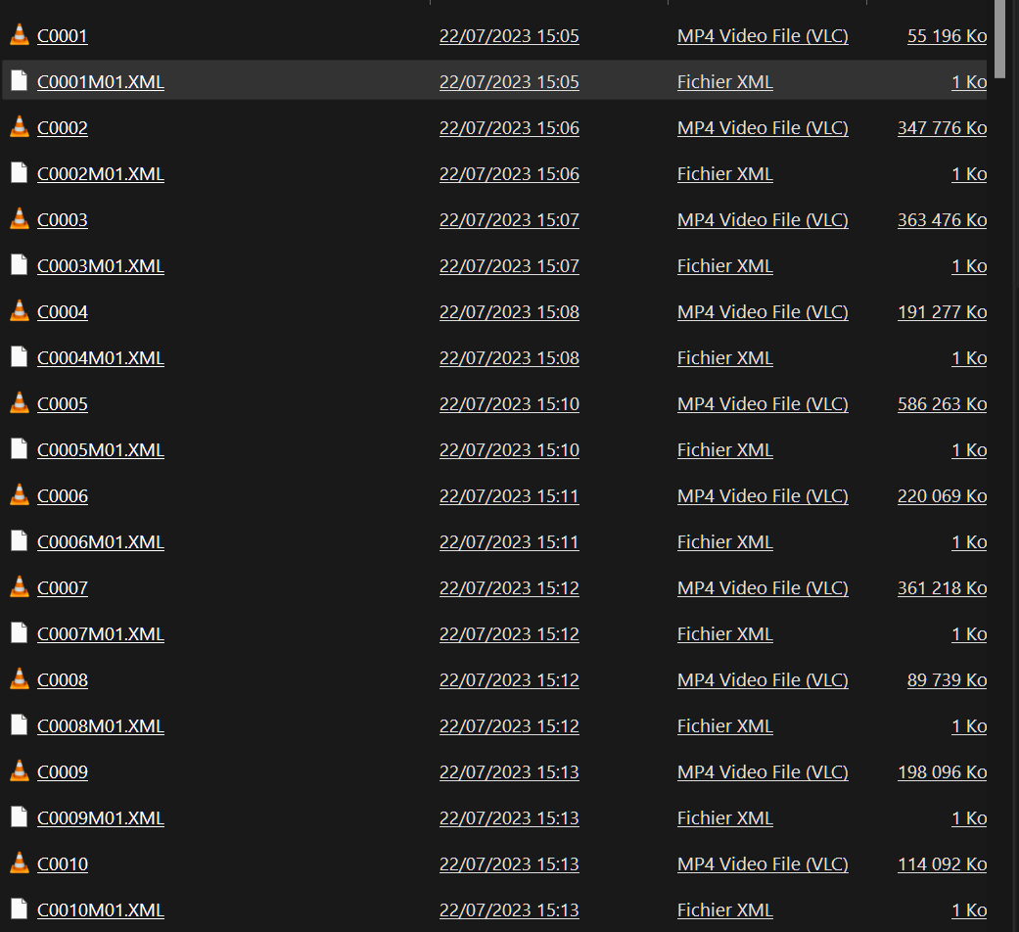This screenshot has width=1019, height=932.
Task: Open the C0002 video file name
Action: [x=63, y=128]
